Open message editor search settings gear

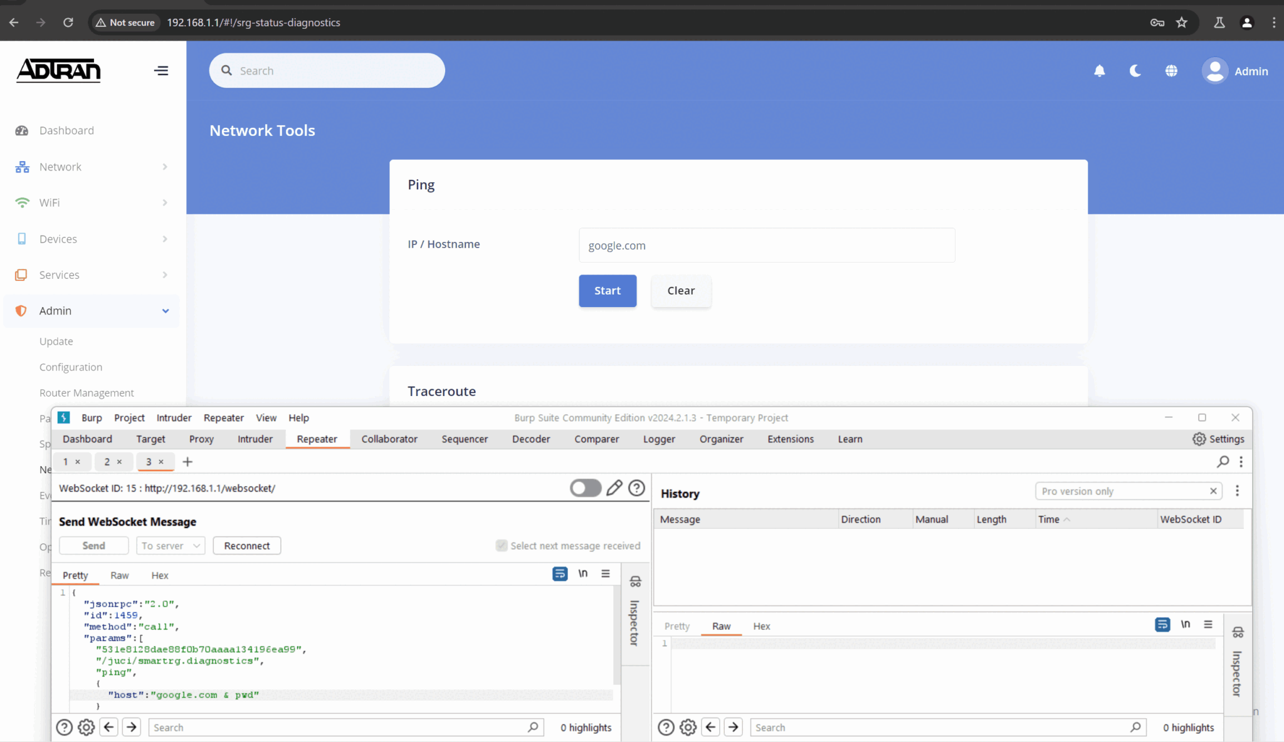tap(86, 727)
